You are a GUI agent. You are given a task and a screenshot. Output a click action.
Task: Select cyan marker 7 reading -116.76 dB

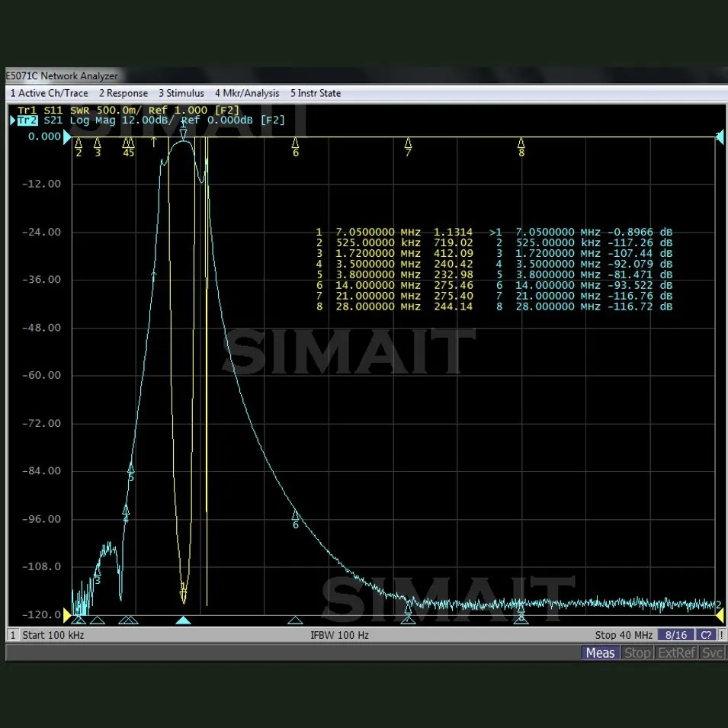pyautogui.click(x=640, y=297)
